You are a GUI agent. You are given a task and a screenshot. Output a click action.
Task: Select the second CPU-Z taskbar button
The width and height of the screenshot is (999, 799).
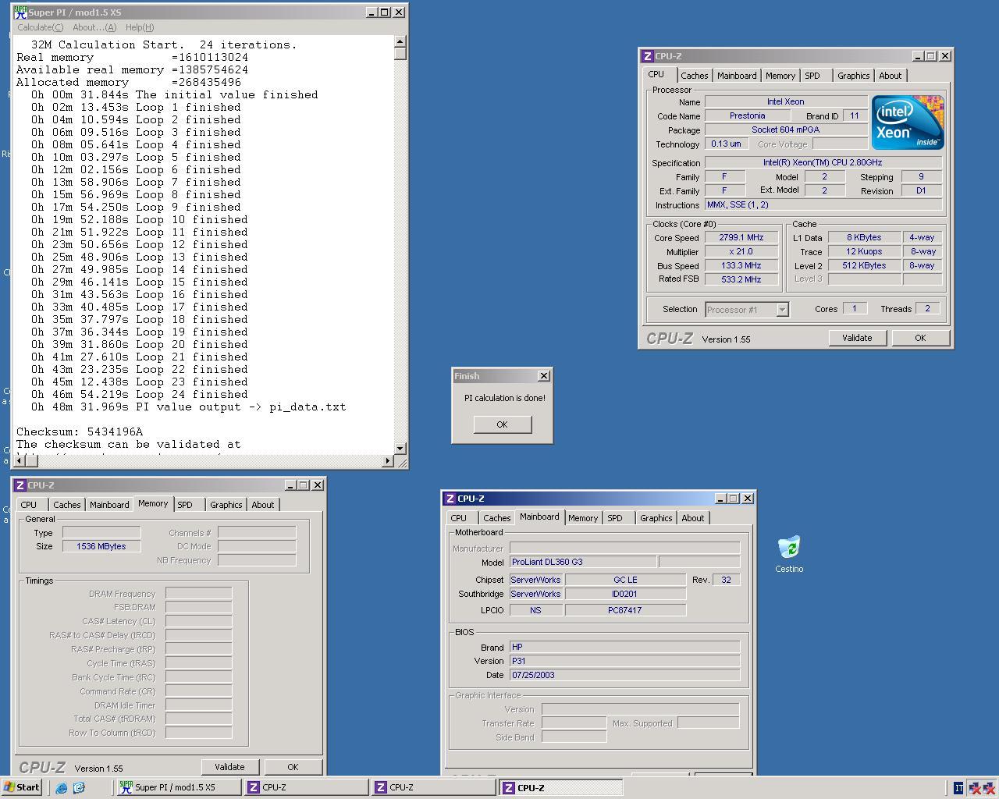[x=433, y=787]
